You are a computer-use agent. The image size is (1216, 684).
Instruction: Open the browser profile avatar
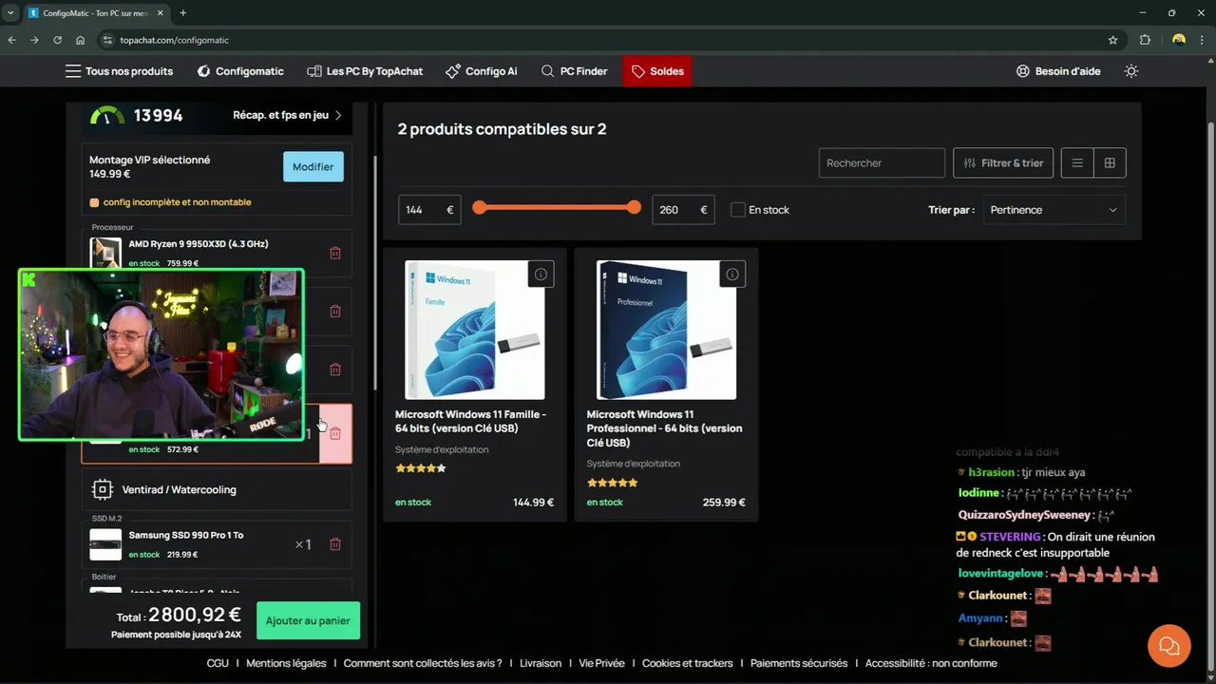click(1179, 40)
